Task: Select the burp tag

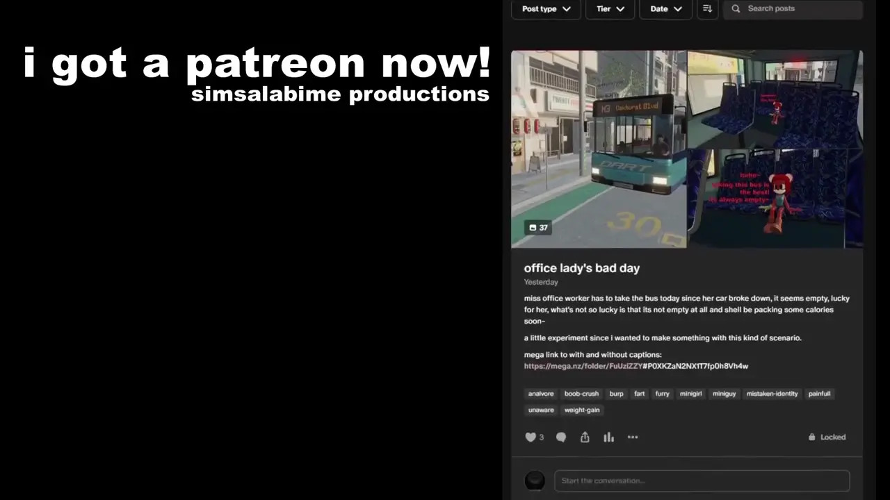Action: [617, 394]
